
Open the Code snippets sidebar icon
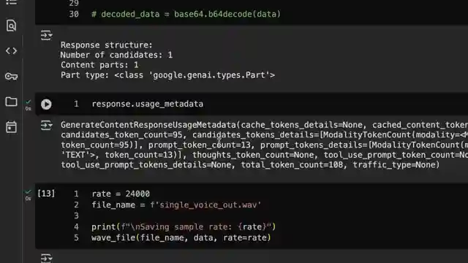click(12, 51)
